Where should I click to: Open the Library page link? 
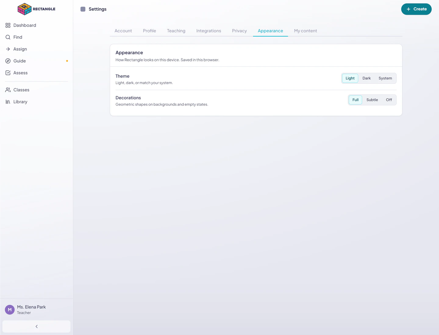click(x=37, y=102)
